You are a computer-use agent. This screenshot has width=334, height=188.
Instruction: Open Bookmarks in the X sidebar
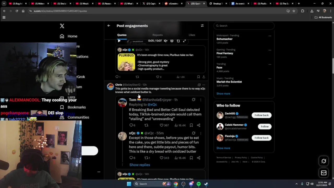point(73,107)
